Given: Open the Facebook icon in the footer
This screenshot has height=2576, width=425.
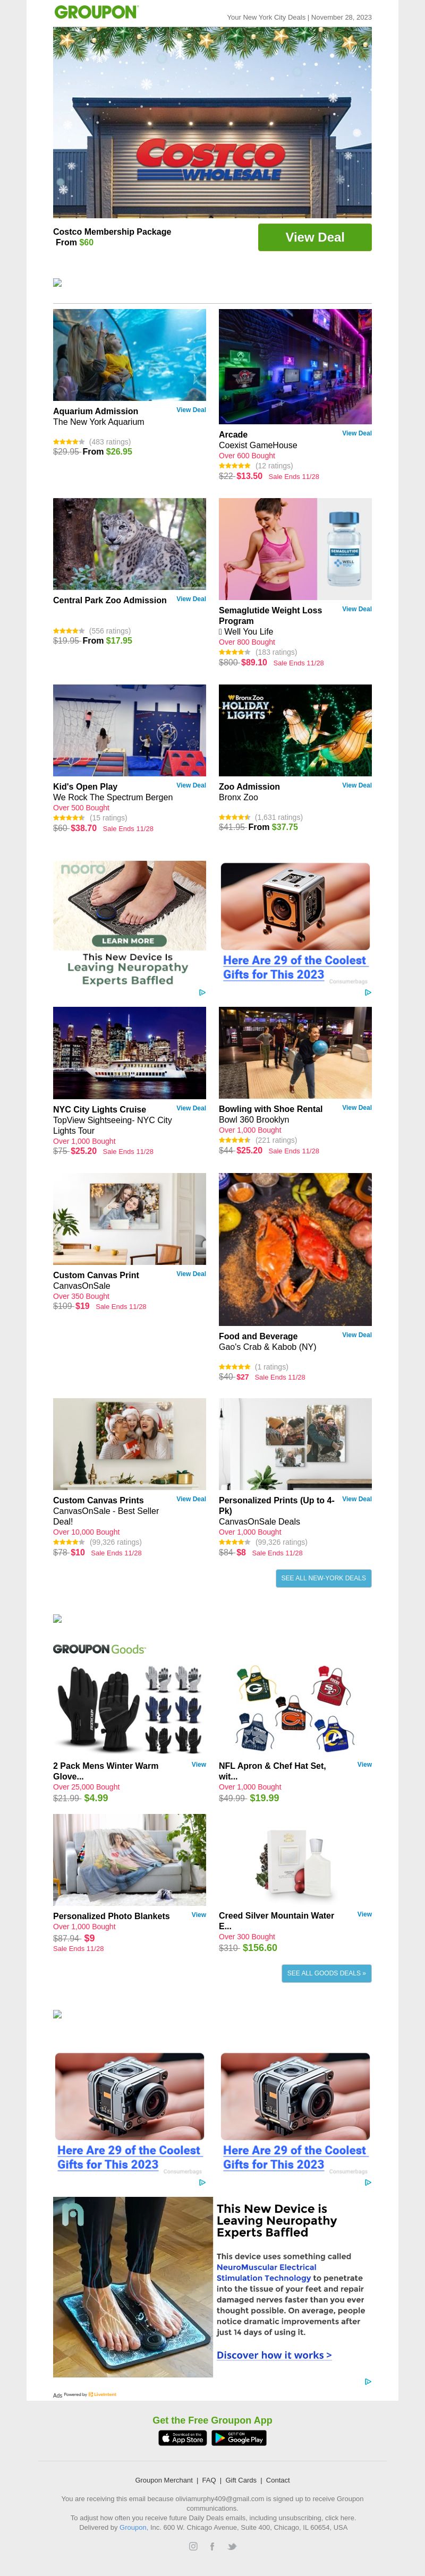Looking at the screenshot, I should click(212, 2546).
